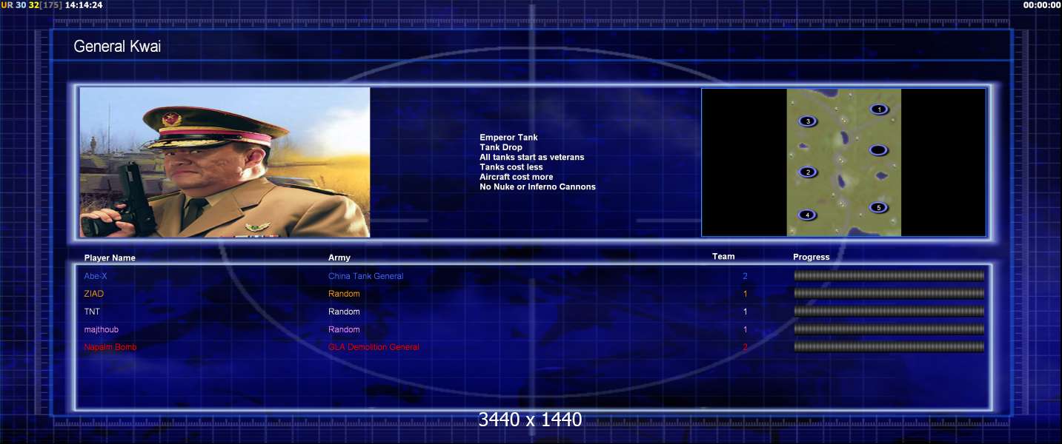This screenshot has width=1062, height=444.
Task: Click the 'Aircraft cost more' line
Action: click(x=516, y=177)
